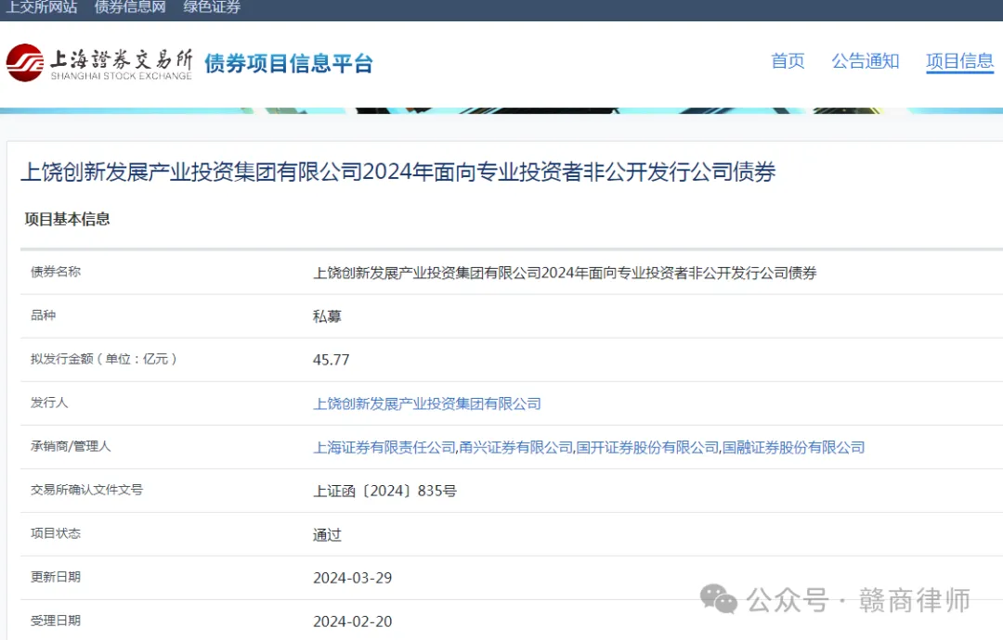Open the 绿色证券 top link

[212, 7]
